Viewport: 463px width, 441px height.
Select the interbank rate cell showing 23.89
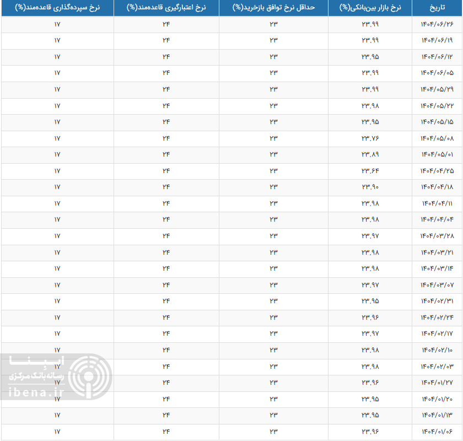[370, 154]
